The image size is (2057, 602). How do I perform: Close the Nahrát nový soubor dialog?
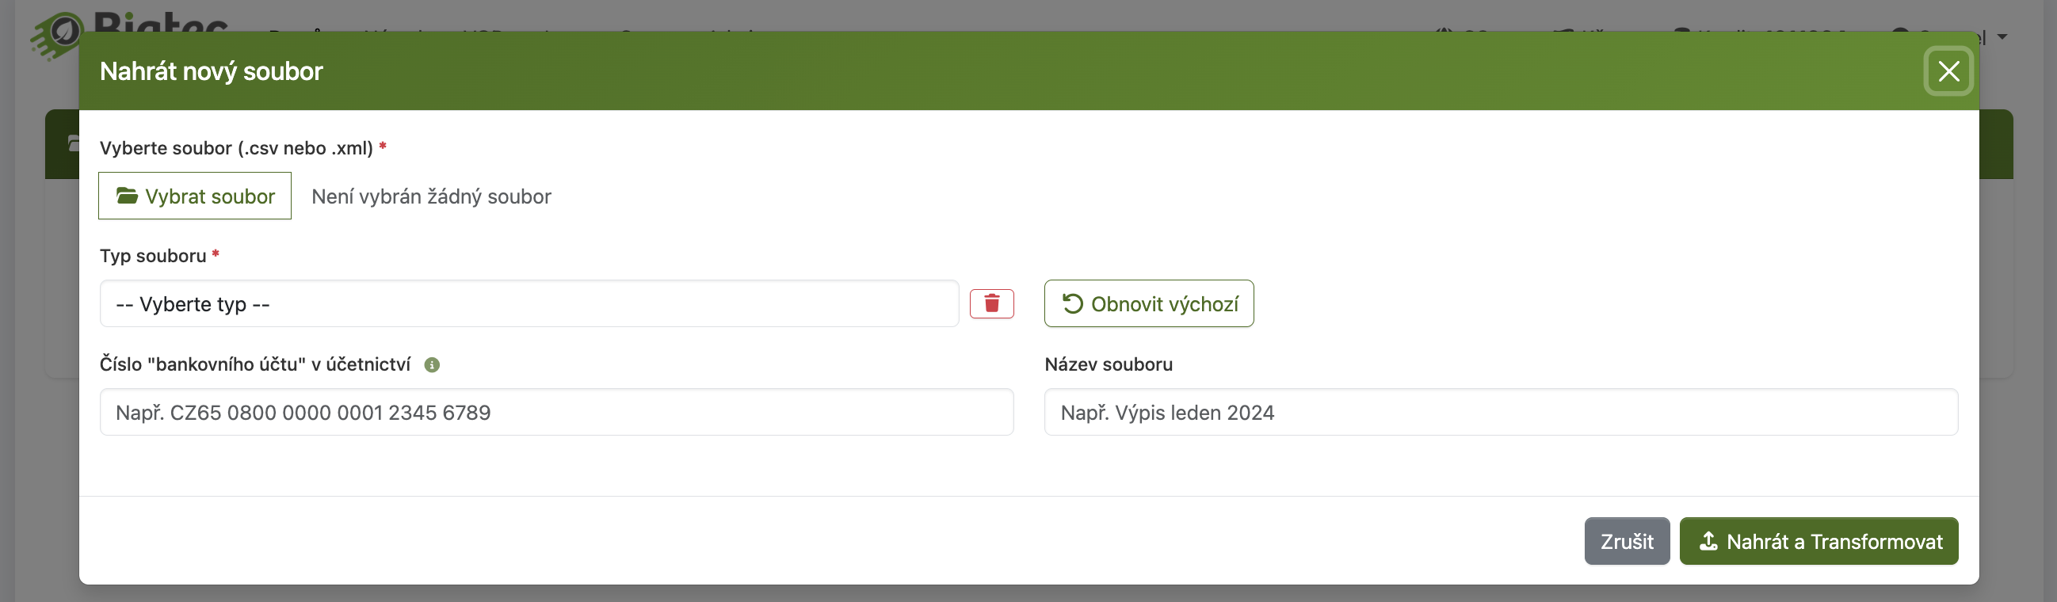(x=1948, y=71)
